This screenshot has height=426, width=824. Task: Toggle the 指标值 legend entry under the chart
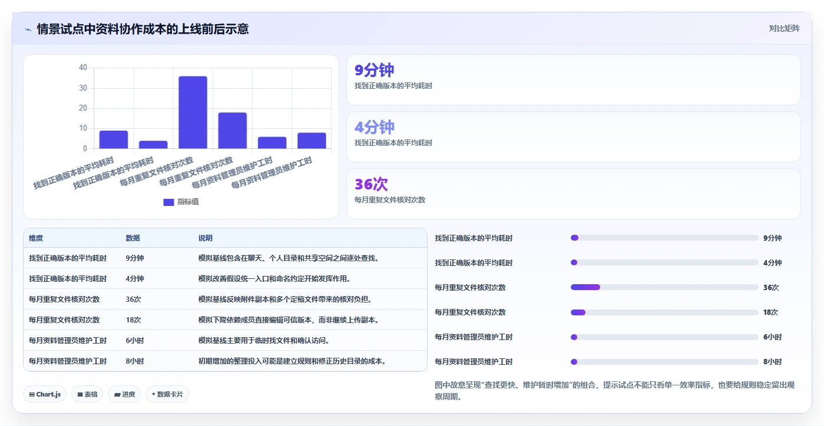[x=181, y=202]
